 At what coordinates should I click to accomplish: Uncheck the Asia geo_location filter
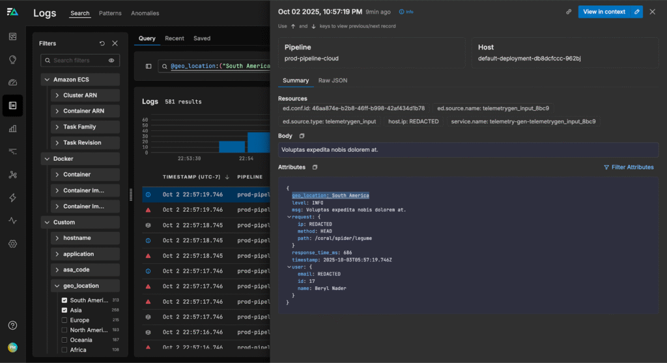(x=64, y=310)
